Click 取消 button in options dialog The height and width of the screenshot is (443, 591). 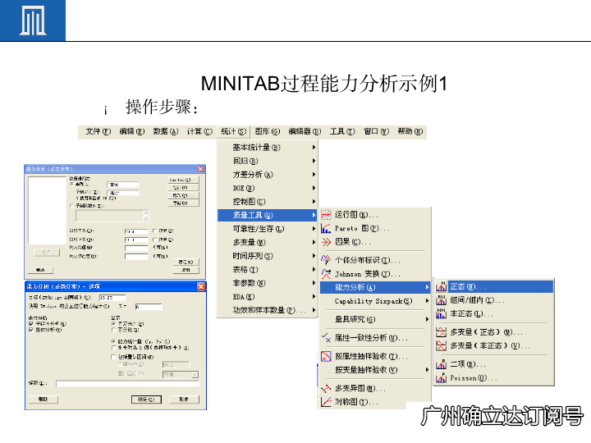184,399
